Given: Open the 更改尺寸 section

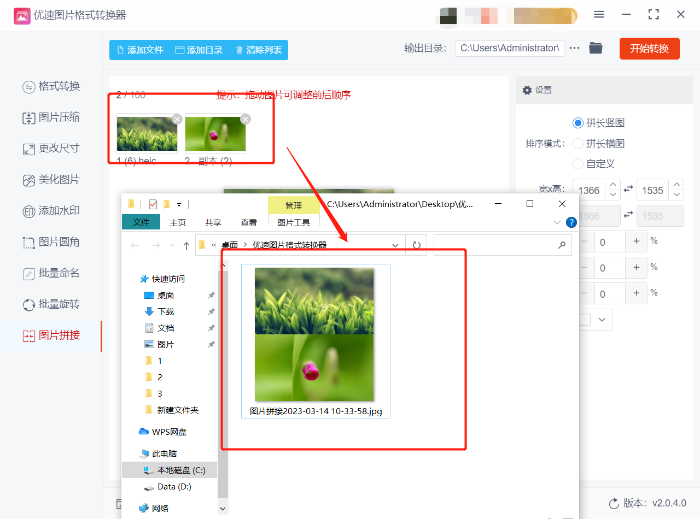Looking at the screenshot, I should (x=51, y=149).
